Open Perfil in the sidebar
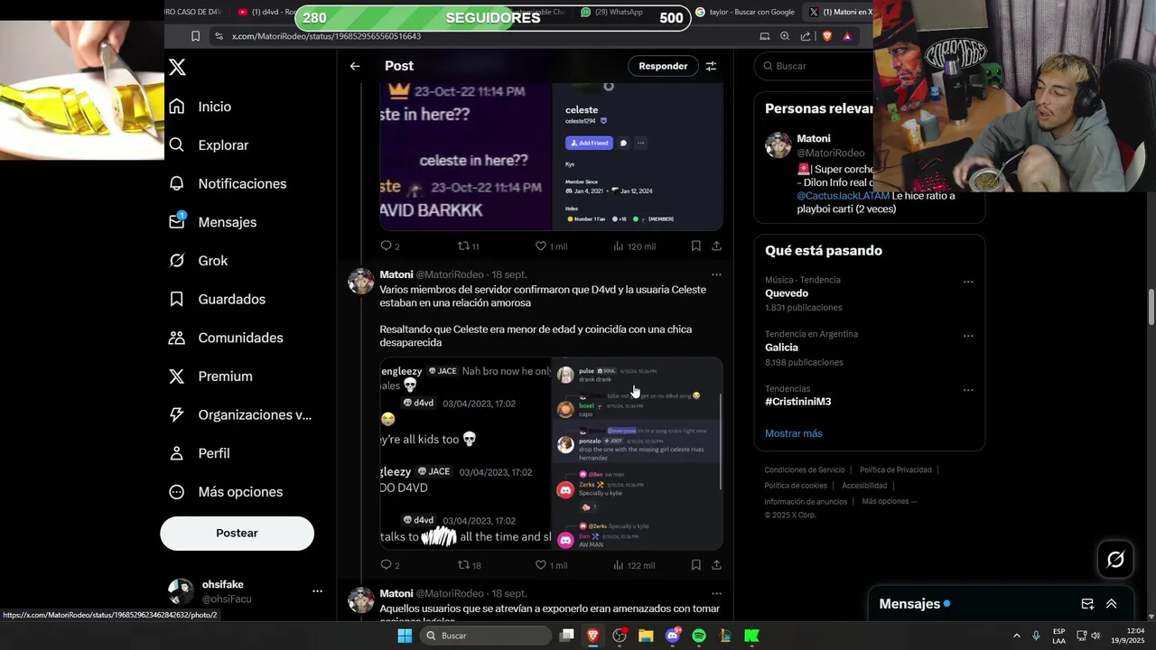Viewport: 1156px width, 650px height. (200, 453)
